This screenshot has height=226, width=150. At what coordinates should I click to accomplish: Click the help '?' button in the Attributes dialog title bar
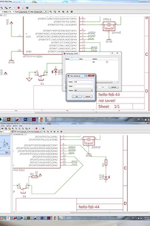pyautogui.click(x=112, y=53)
